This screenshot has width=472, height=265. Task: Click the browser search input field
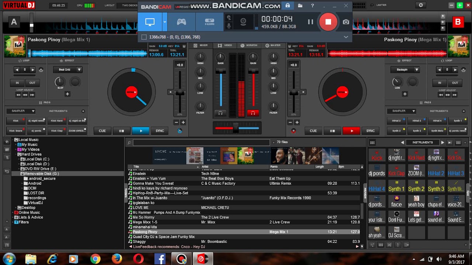tap(201, 142)
